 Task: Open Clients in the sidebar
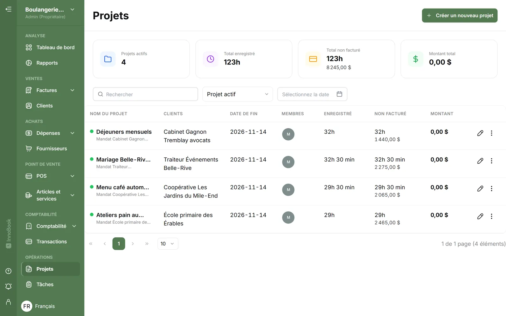tap(51, 106)
